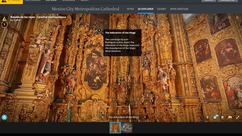Share the 3D model
Screen dimensions: 242x136
[230, 17]
